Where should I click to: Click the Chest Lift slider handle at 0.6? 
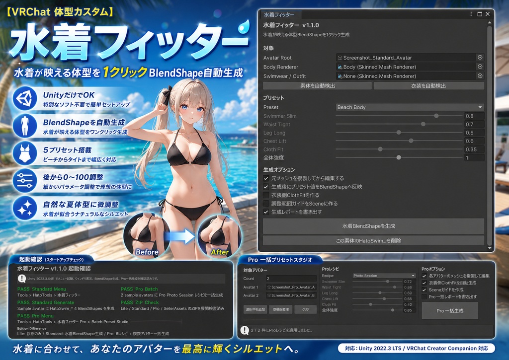coord(411,141)
